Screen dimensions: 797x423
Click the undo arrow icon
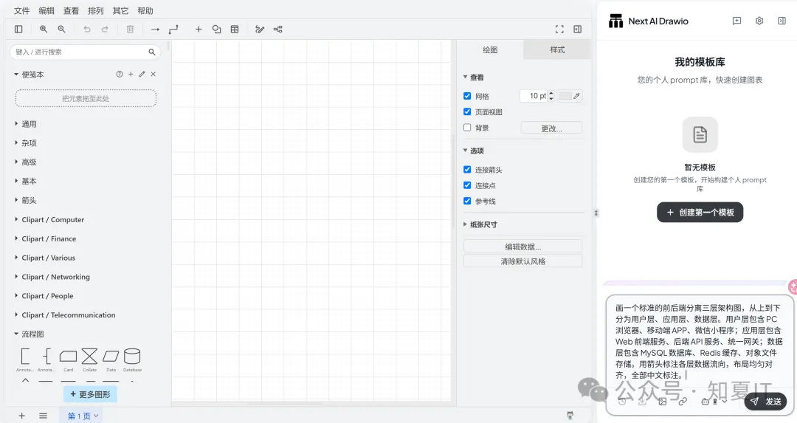[87, 30]
